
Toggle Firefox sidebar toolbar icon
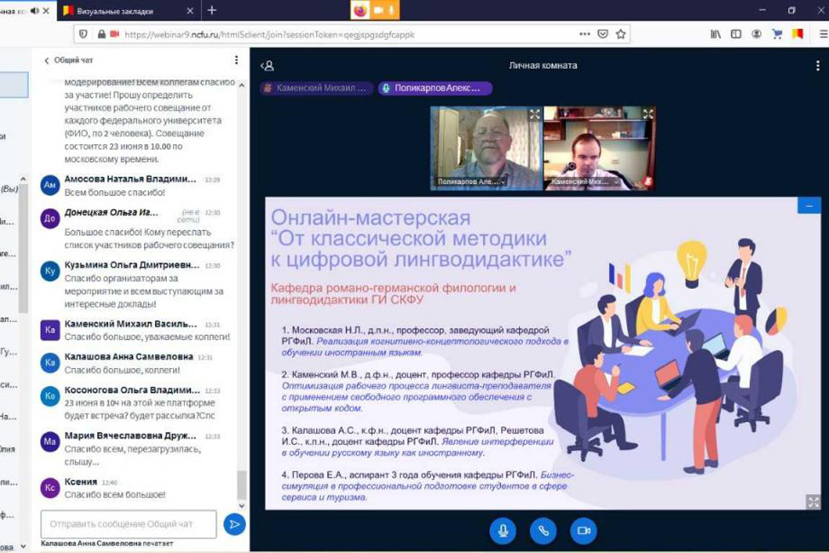point(736,33)
